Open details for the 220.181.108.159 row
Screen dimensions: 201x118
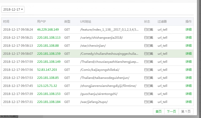point(188,54)
